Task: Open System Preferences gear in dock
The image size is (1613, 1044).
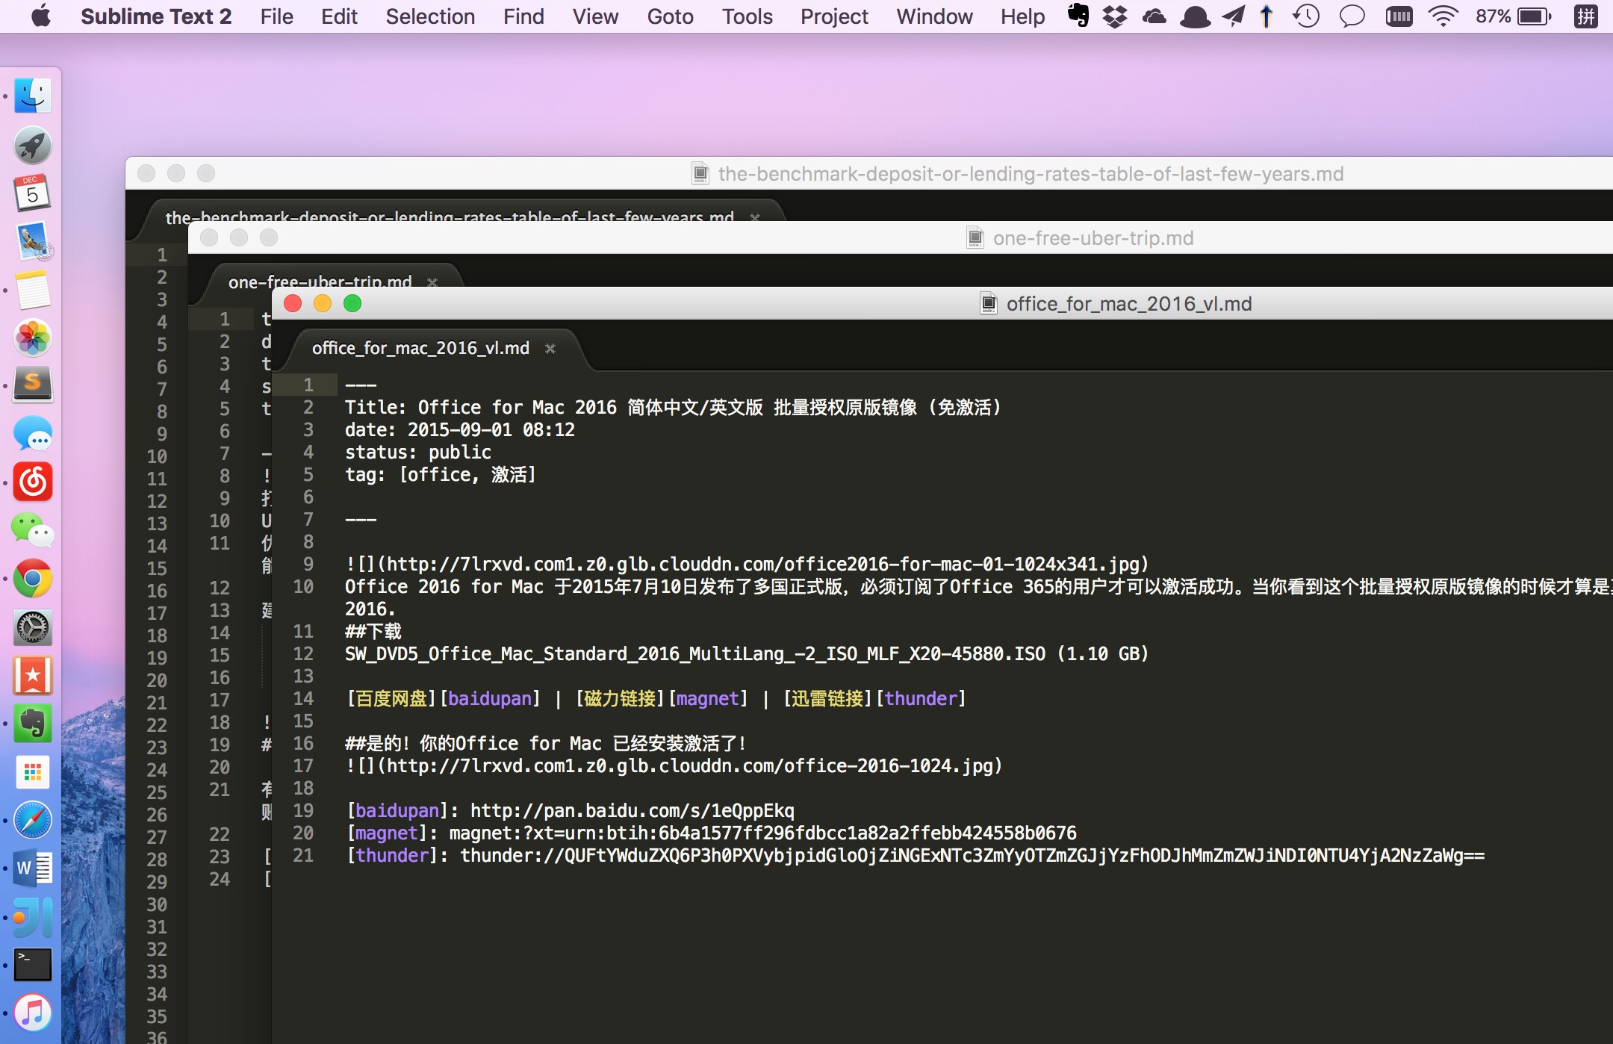Action: click(x=33, y=628)
